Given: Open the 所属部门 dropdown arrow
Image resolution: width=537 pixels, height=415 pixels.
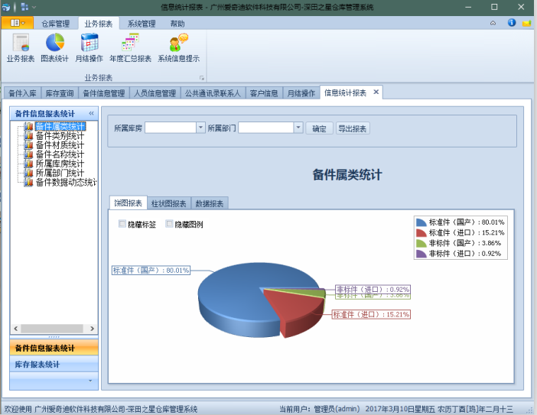Looking at the screenshot, I should pyautogui.click(x=298, y=128).
